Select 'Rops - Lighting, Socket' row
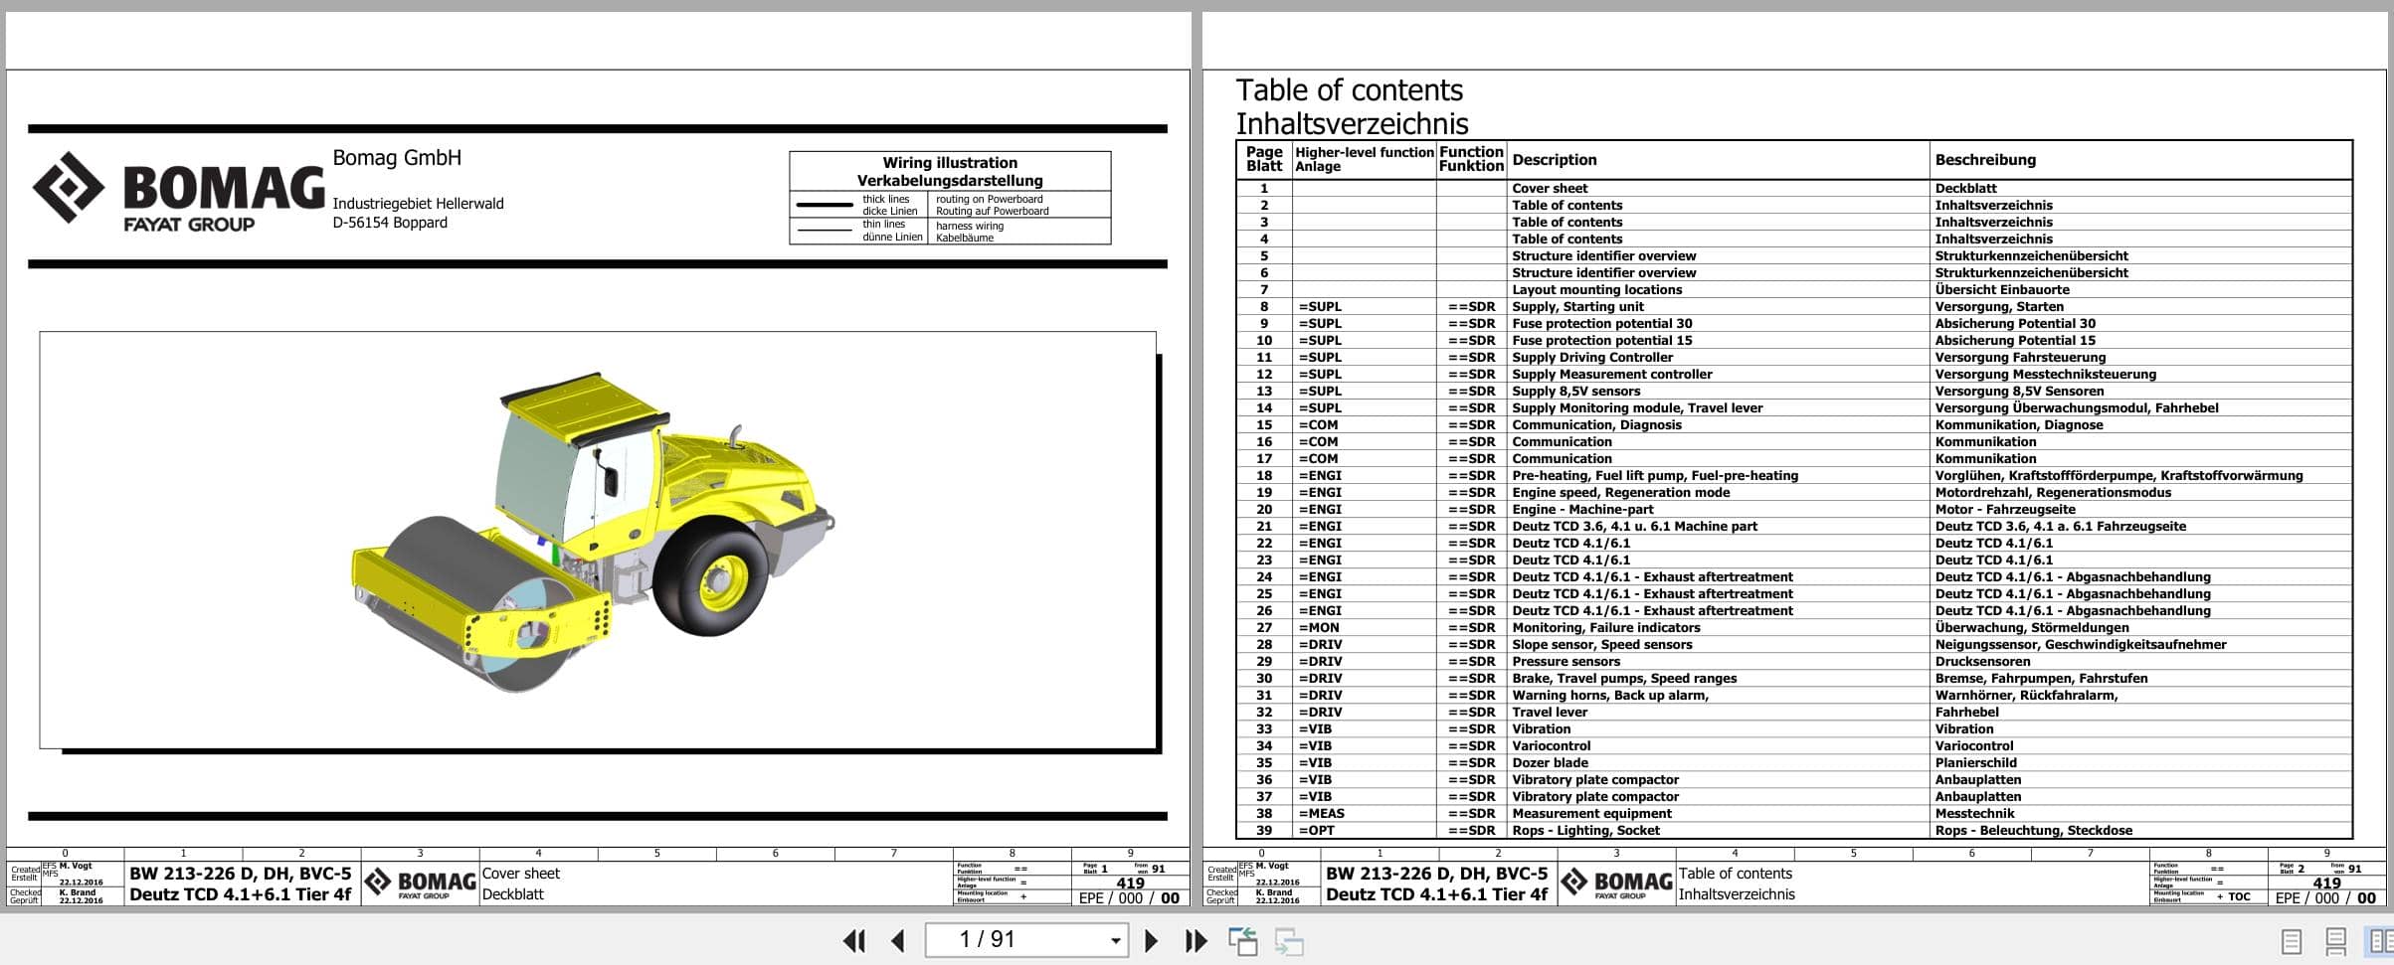This screenshot has width=2394, height=965. coord(1793,830)
